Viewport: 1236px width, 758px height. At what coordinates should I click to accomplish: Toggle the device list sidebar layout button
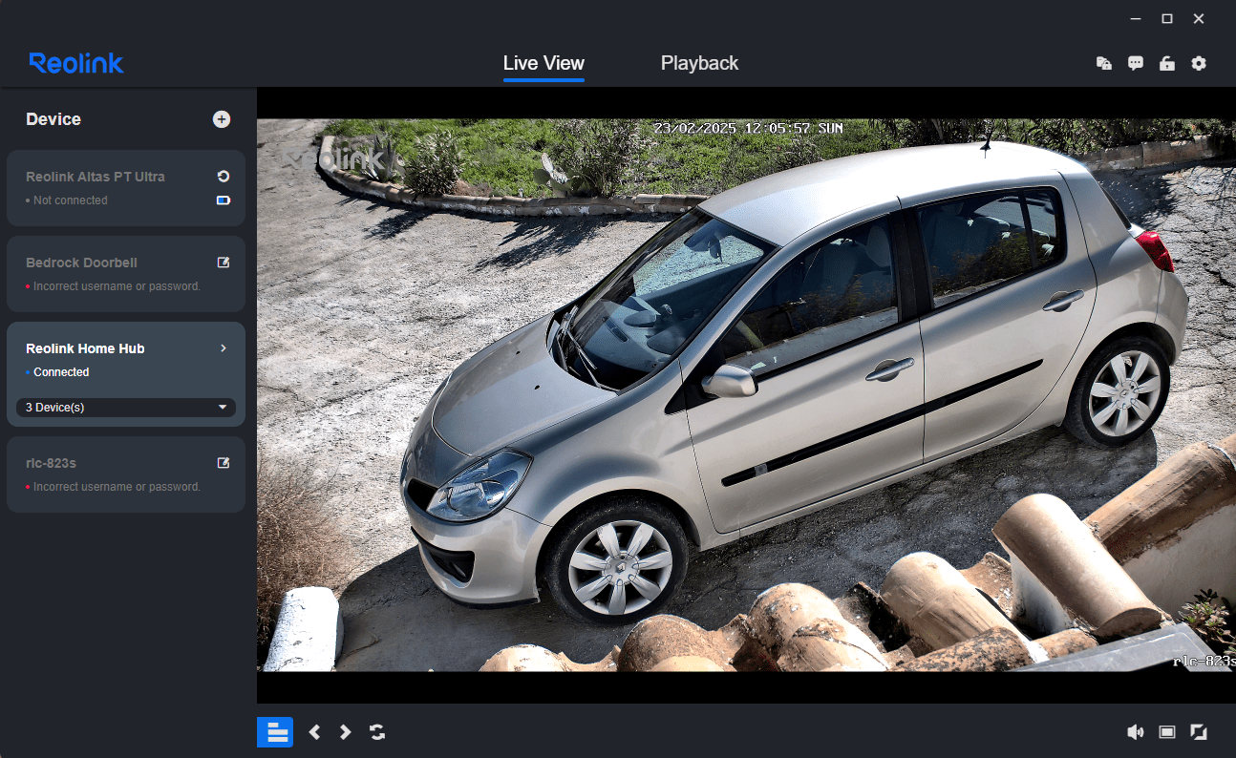(275, 732)
